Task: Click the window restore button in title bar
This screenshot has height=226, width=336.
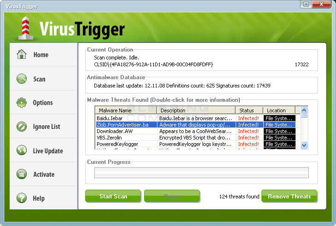Action: pos(306,4)
